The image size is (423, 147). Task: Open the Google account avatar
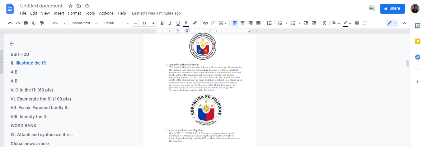(415, 8)
